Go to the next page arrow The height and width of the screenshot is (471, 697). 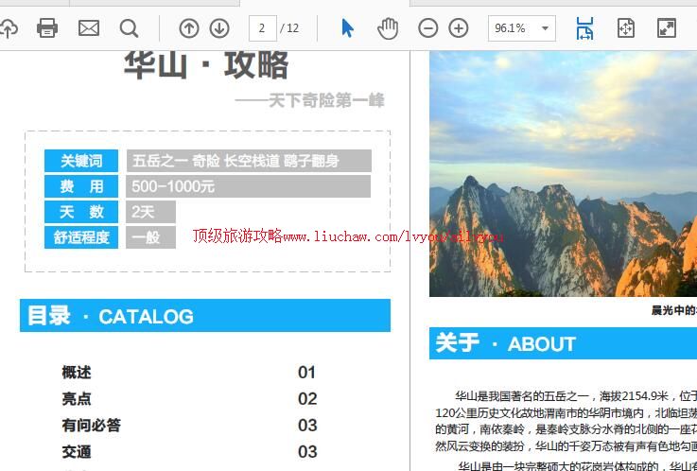pos(219,28)
